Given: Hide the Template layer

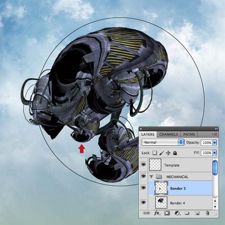Looking at the screenshot, I should click(x=143, y=165).
